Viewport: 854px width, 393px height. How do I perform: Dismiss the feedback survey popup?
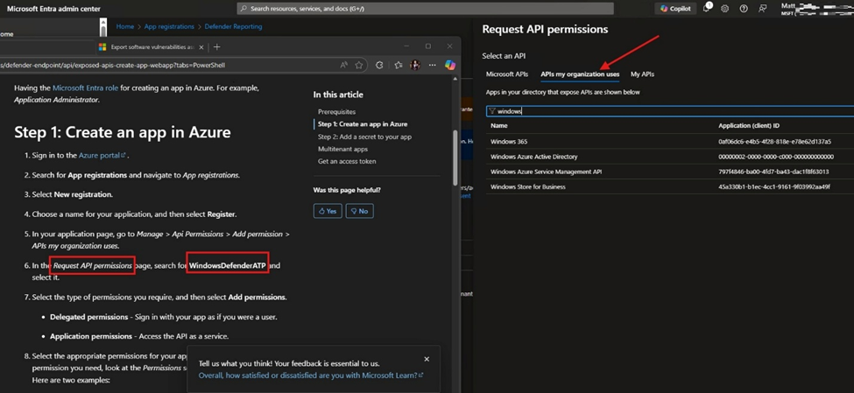coord(427,359)
